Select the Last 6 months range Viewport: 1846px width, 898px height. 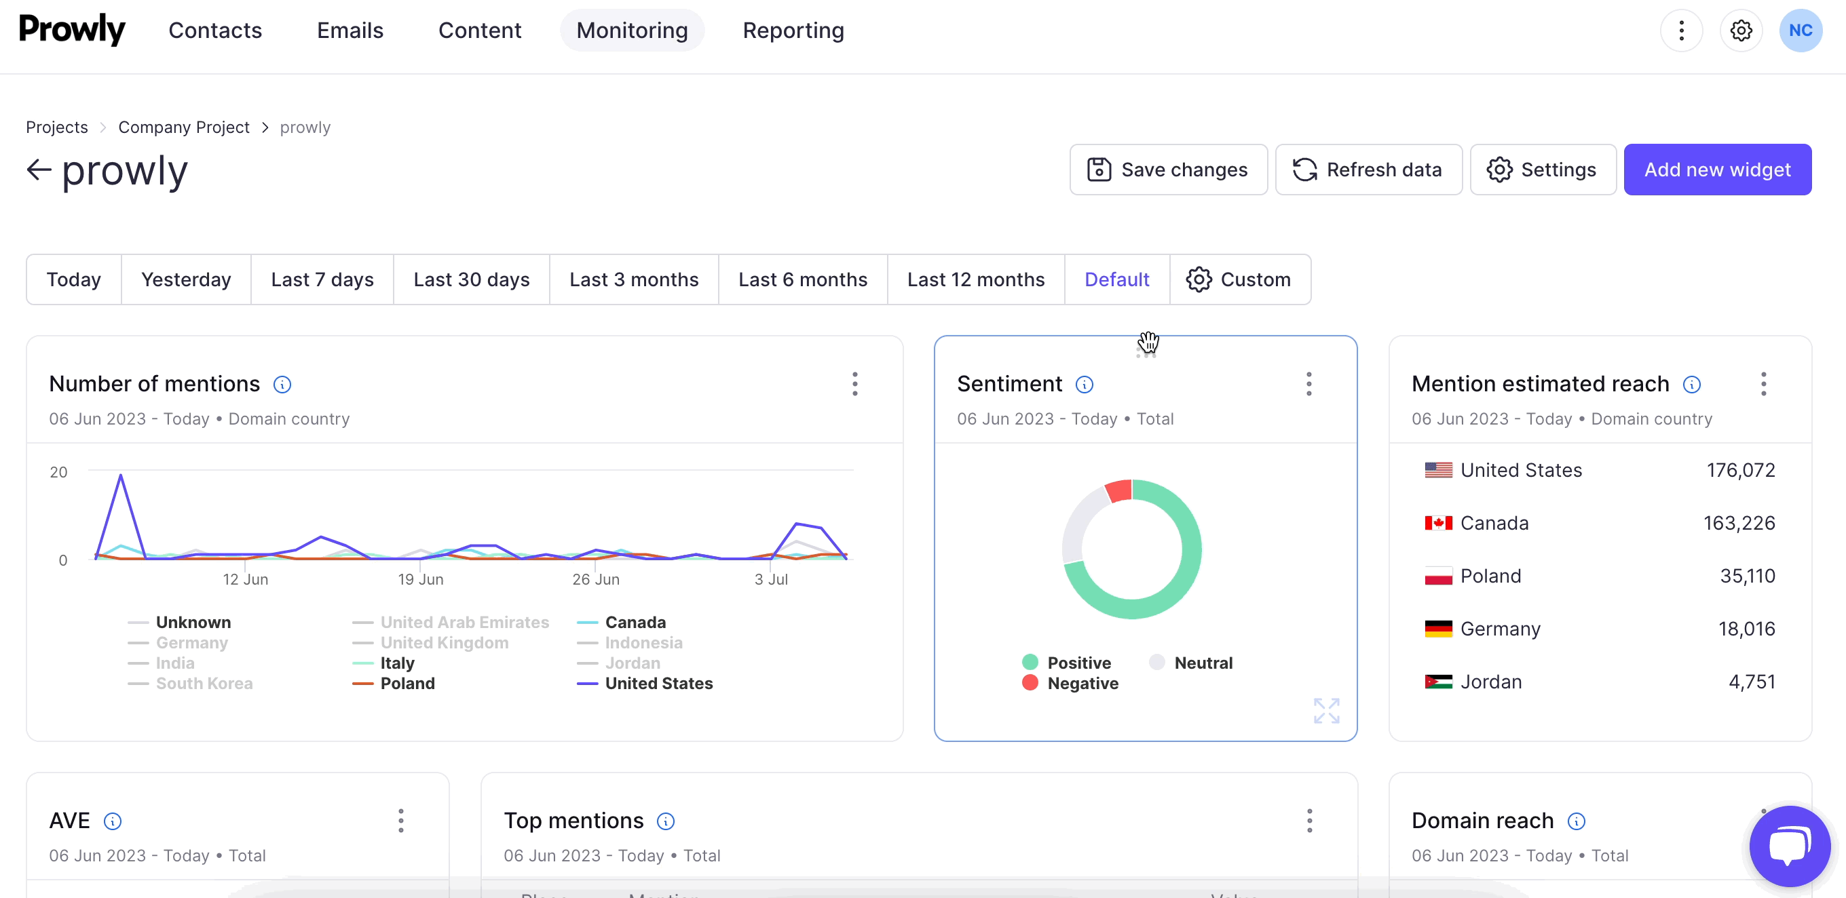tap(804, 279)
